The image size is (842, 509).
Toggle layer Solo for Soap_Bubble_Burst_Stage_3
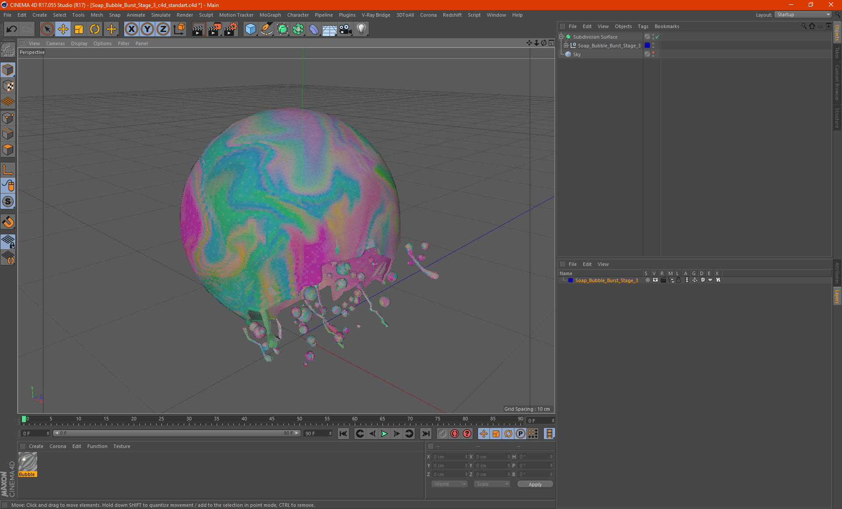point(647,280)
